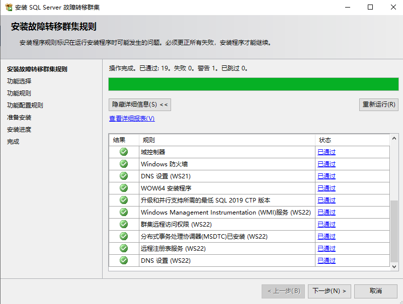
Task: Collapse details with 隐藏详细信息 button
Action: click(x=140, y=105)
